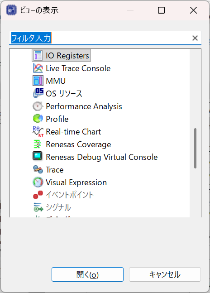Select Renesas Debug Virtual Console entry
The image size is (210, 293).
pos(102,157)
